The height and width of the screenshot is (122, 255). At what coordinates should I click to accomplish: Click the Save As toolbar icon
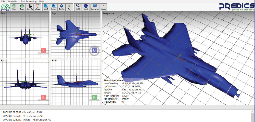click(x=30, y=6)
